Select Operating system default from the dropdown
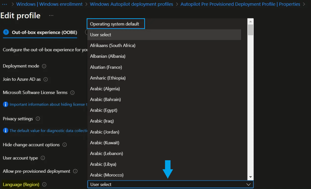311x189 pixels. (x=116, y=24)
